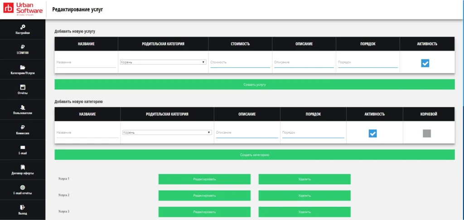Expand parent category dropdown in category form
This screenshot has height=220, width=464.
(167, 133)
